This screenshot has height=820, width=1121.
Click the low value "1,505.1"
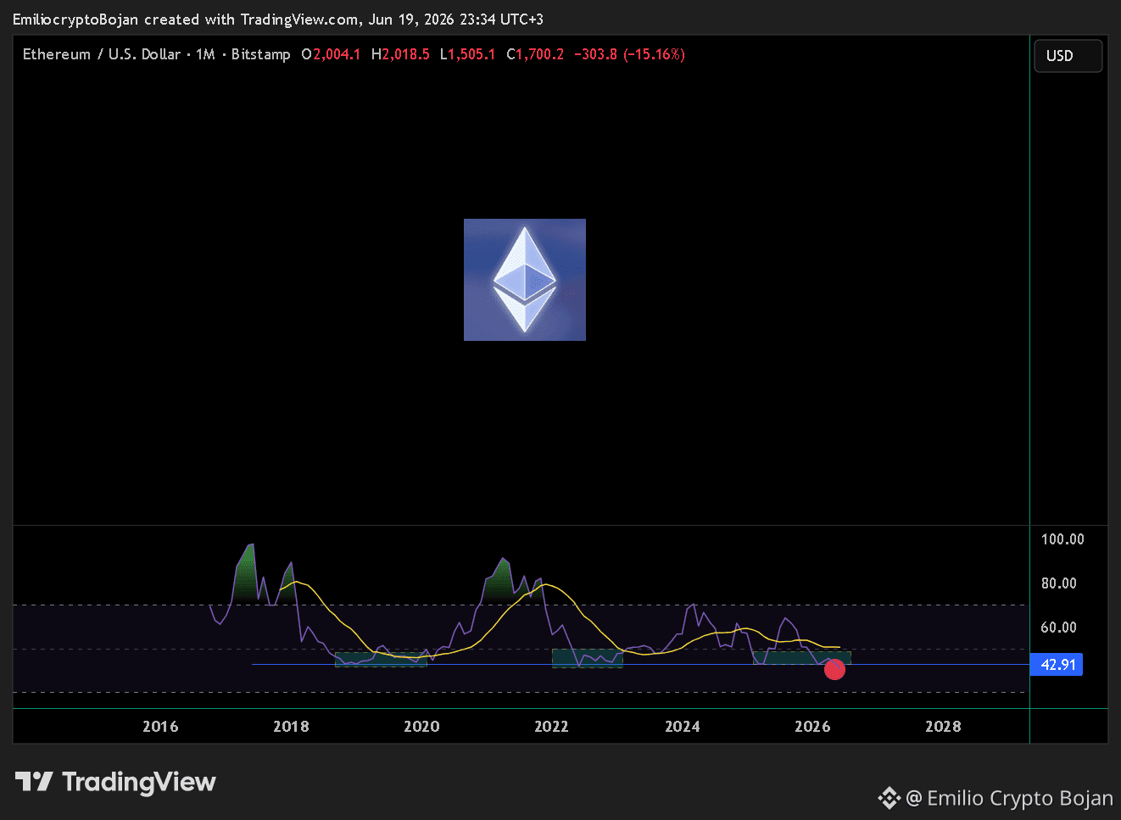tap(471, 54)
